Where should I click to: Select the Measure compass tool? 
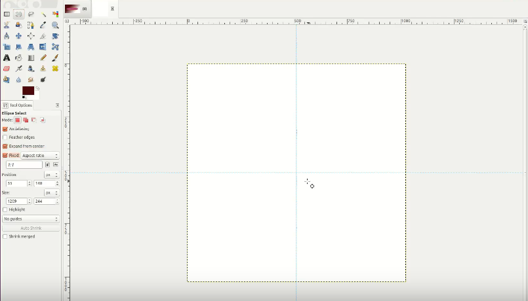pos(7,36)
